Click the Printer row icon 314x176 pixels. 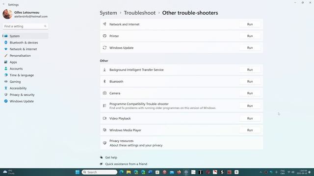point(105,36)
